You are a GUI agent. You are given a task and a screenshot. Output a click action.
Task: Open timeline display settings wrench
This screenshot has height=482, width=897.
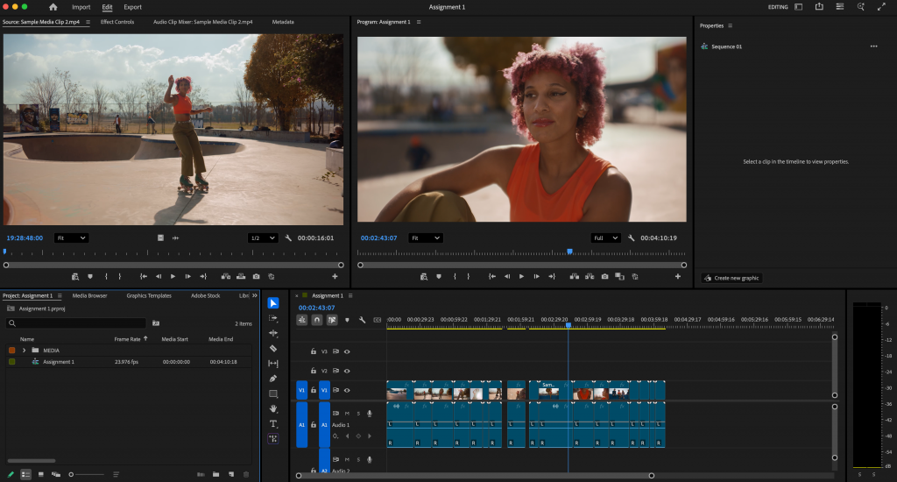tap(363, 320)
